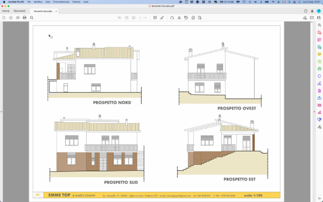Print the document using the printer icon
The height and width of the screenshot is (202, 323).
coord(25,18)
